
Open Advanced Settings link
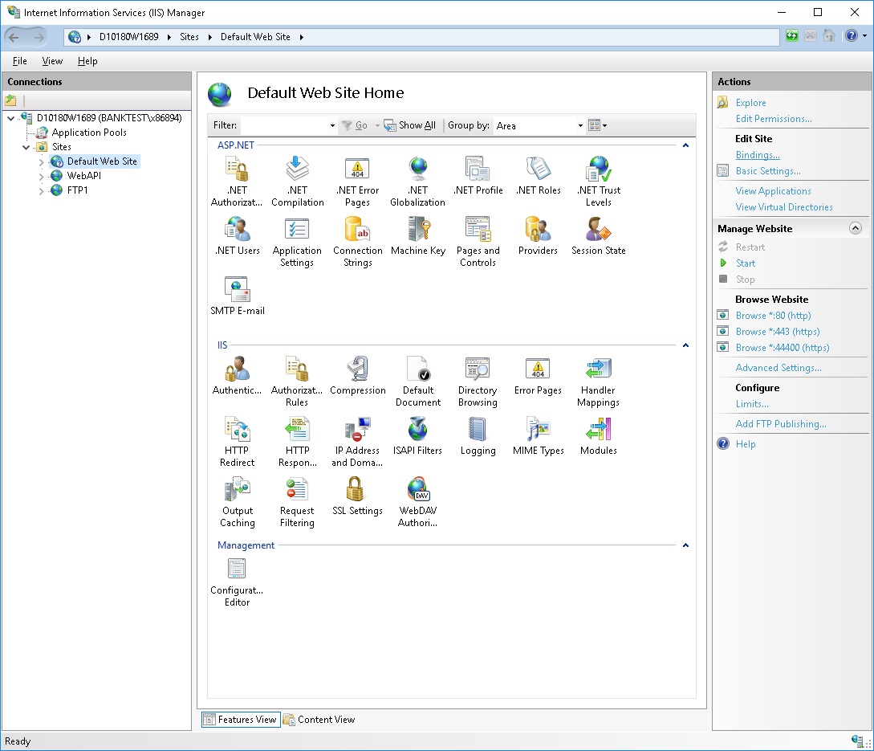778,368
